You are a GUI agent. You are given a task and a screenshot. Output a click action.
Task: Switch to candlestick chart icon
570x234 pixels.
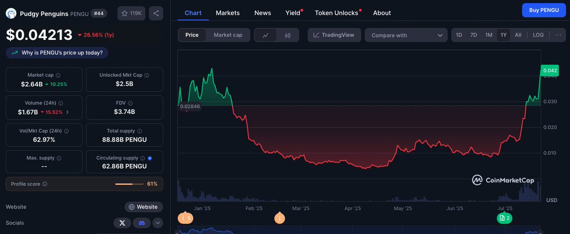click(288, 35)
